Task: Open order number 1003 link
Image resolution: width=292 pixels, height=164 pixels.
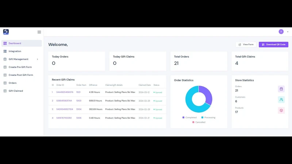Action: (x=79, y=101)
